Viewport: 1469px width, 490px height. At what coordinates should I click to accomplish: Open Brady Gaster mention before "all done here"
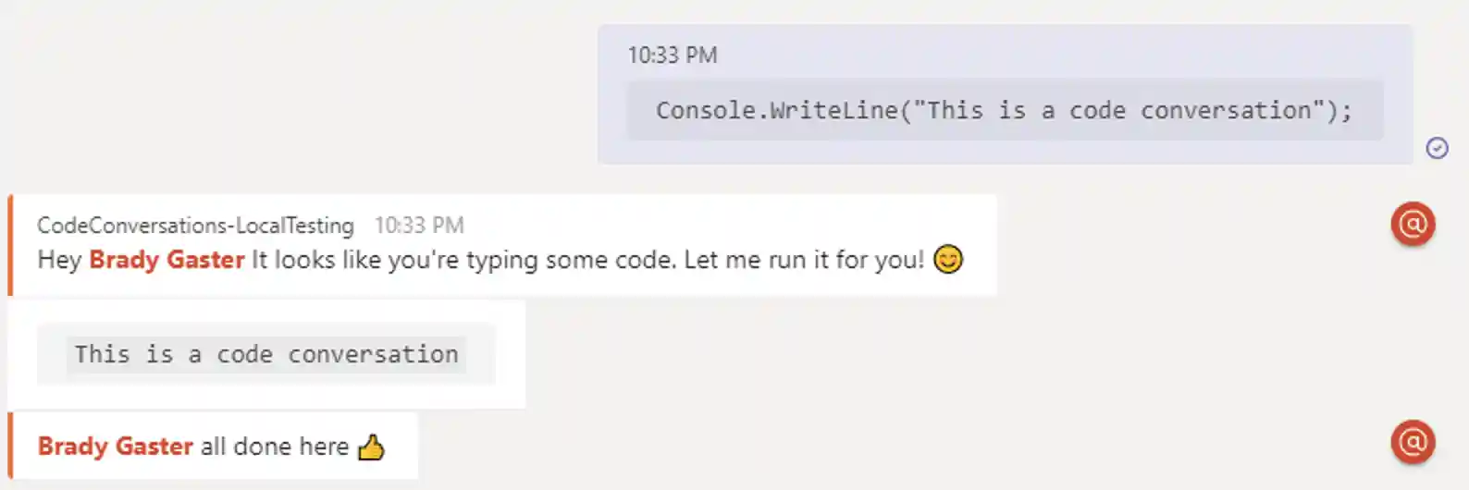click(x=116, y=447)
